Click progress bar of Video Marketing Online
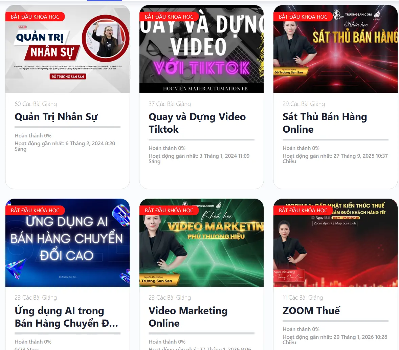The image size is (399, 350). click(202, 333)
